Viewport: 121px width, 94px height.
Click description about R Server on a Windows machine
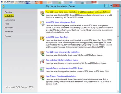coord(78,81)
